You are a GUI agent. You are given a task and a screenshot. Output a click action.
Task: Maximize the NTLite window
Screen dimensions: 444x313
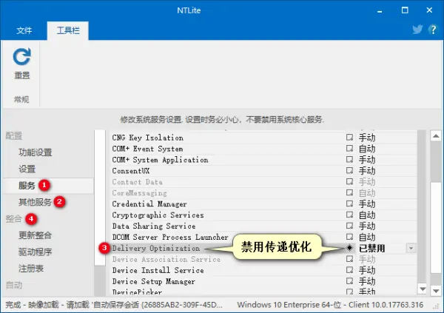pos(405,10)
